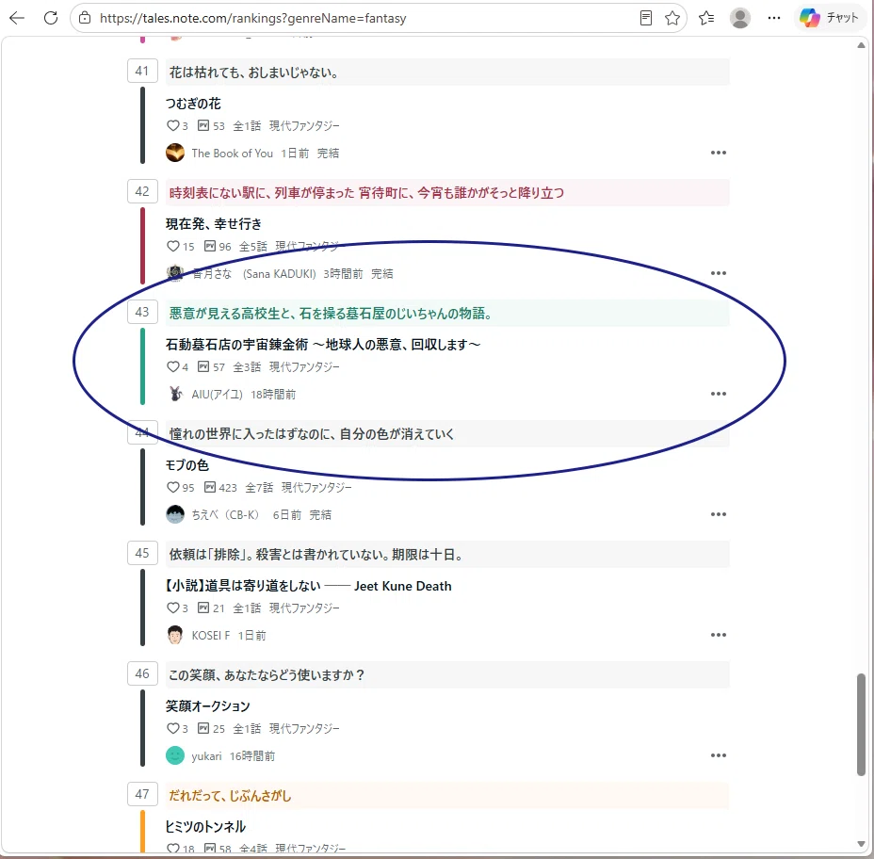Open more options for 現在発、幸せ行き
The height and width of the screenshot is (859, 874).
719,273
